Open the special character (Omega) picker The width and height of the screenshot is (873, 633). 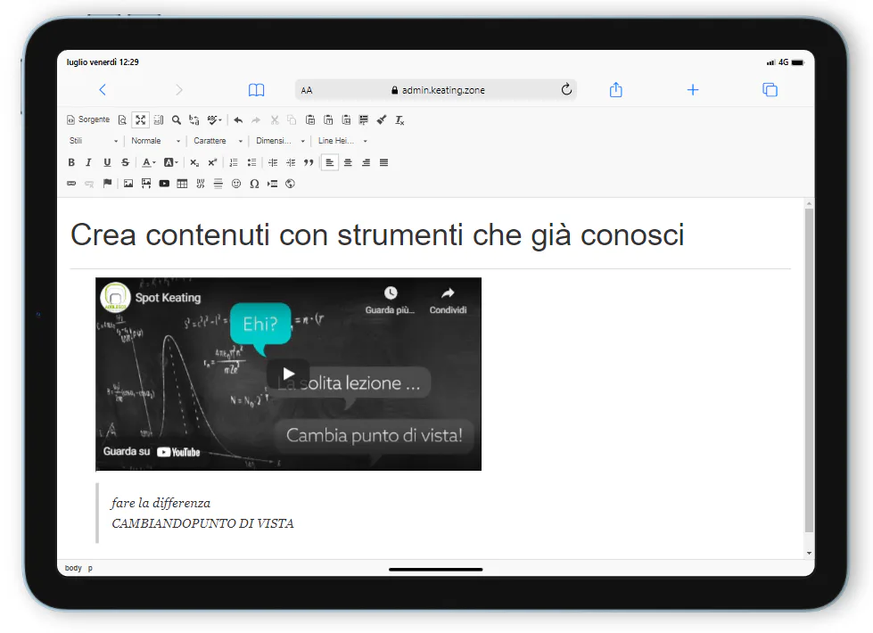point(254,184)
